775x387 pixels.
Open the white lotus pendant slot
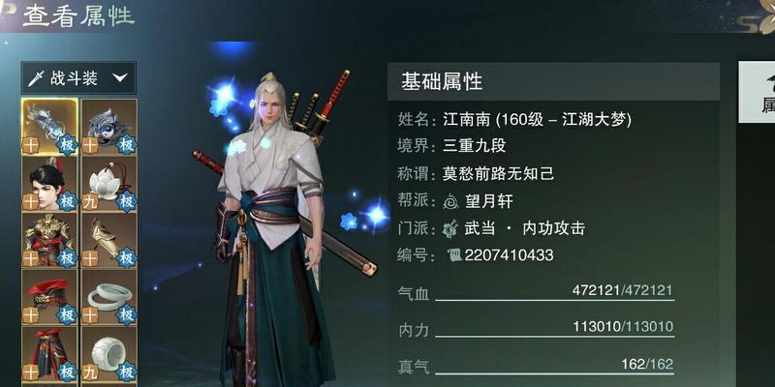click(x=109, y=184)
